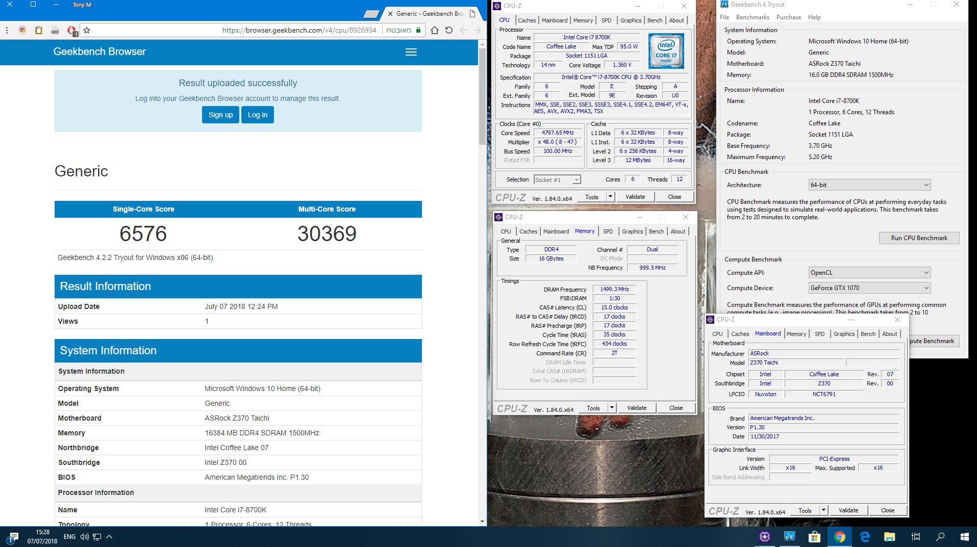
Task: Click the clipboard extension icon in Chrome
Action: point(39,30)
